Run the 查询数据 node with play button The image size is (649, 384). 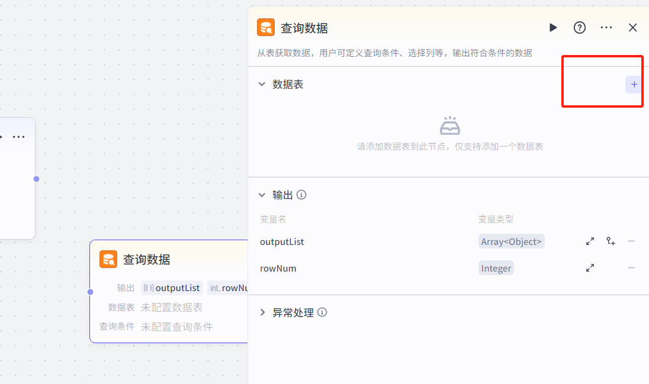[553, 28]
